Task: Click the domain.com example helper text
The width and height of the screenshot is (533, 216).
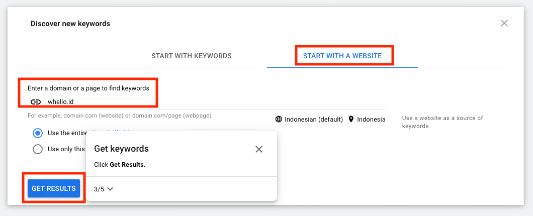Action: click(119, 116)
